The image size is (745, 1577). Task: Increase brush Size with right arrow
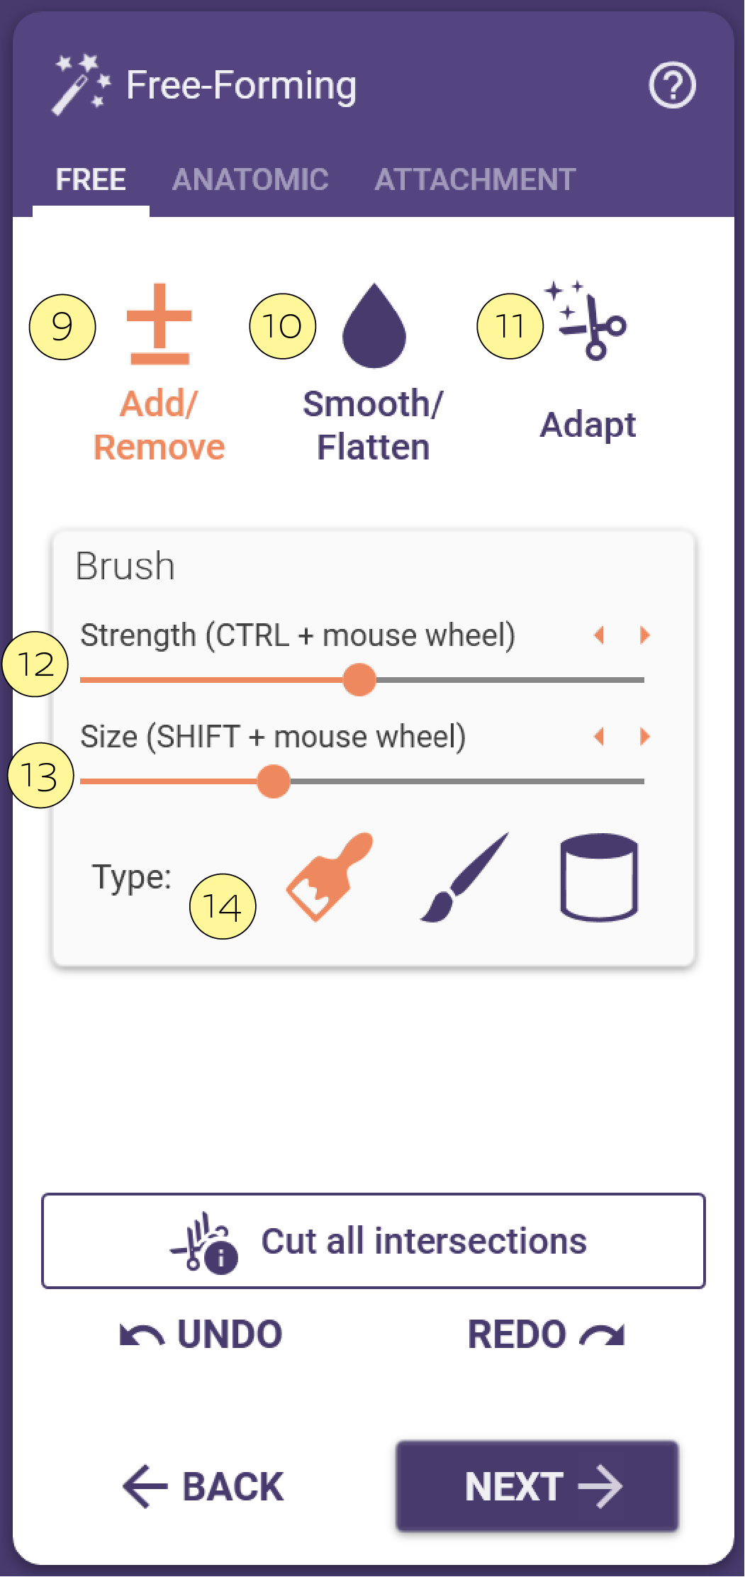click(x=644, y=736)
